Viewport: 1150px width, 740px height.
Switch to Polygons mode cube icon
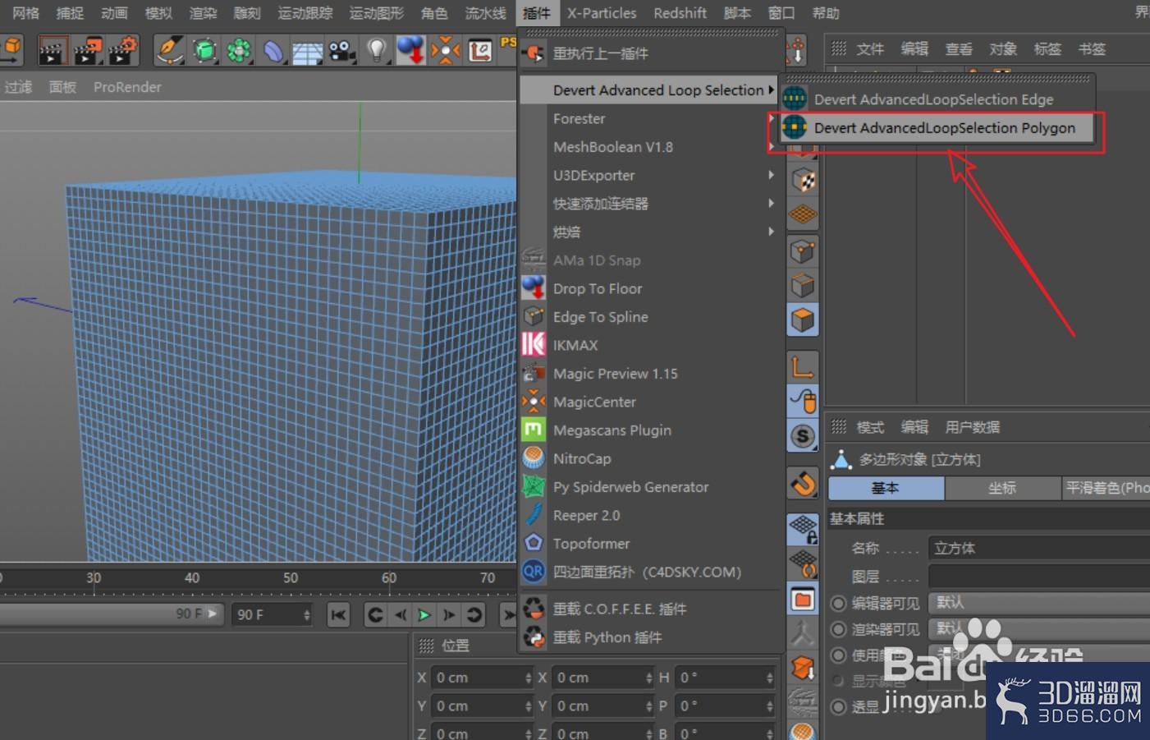(803, 319)
